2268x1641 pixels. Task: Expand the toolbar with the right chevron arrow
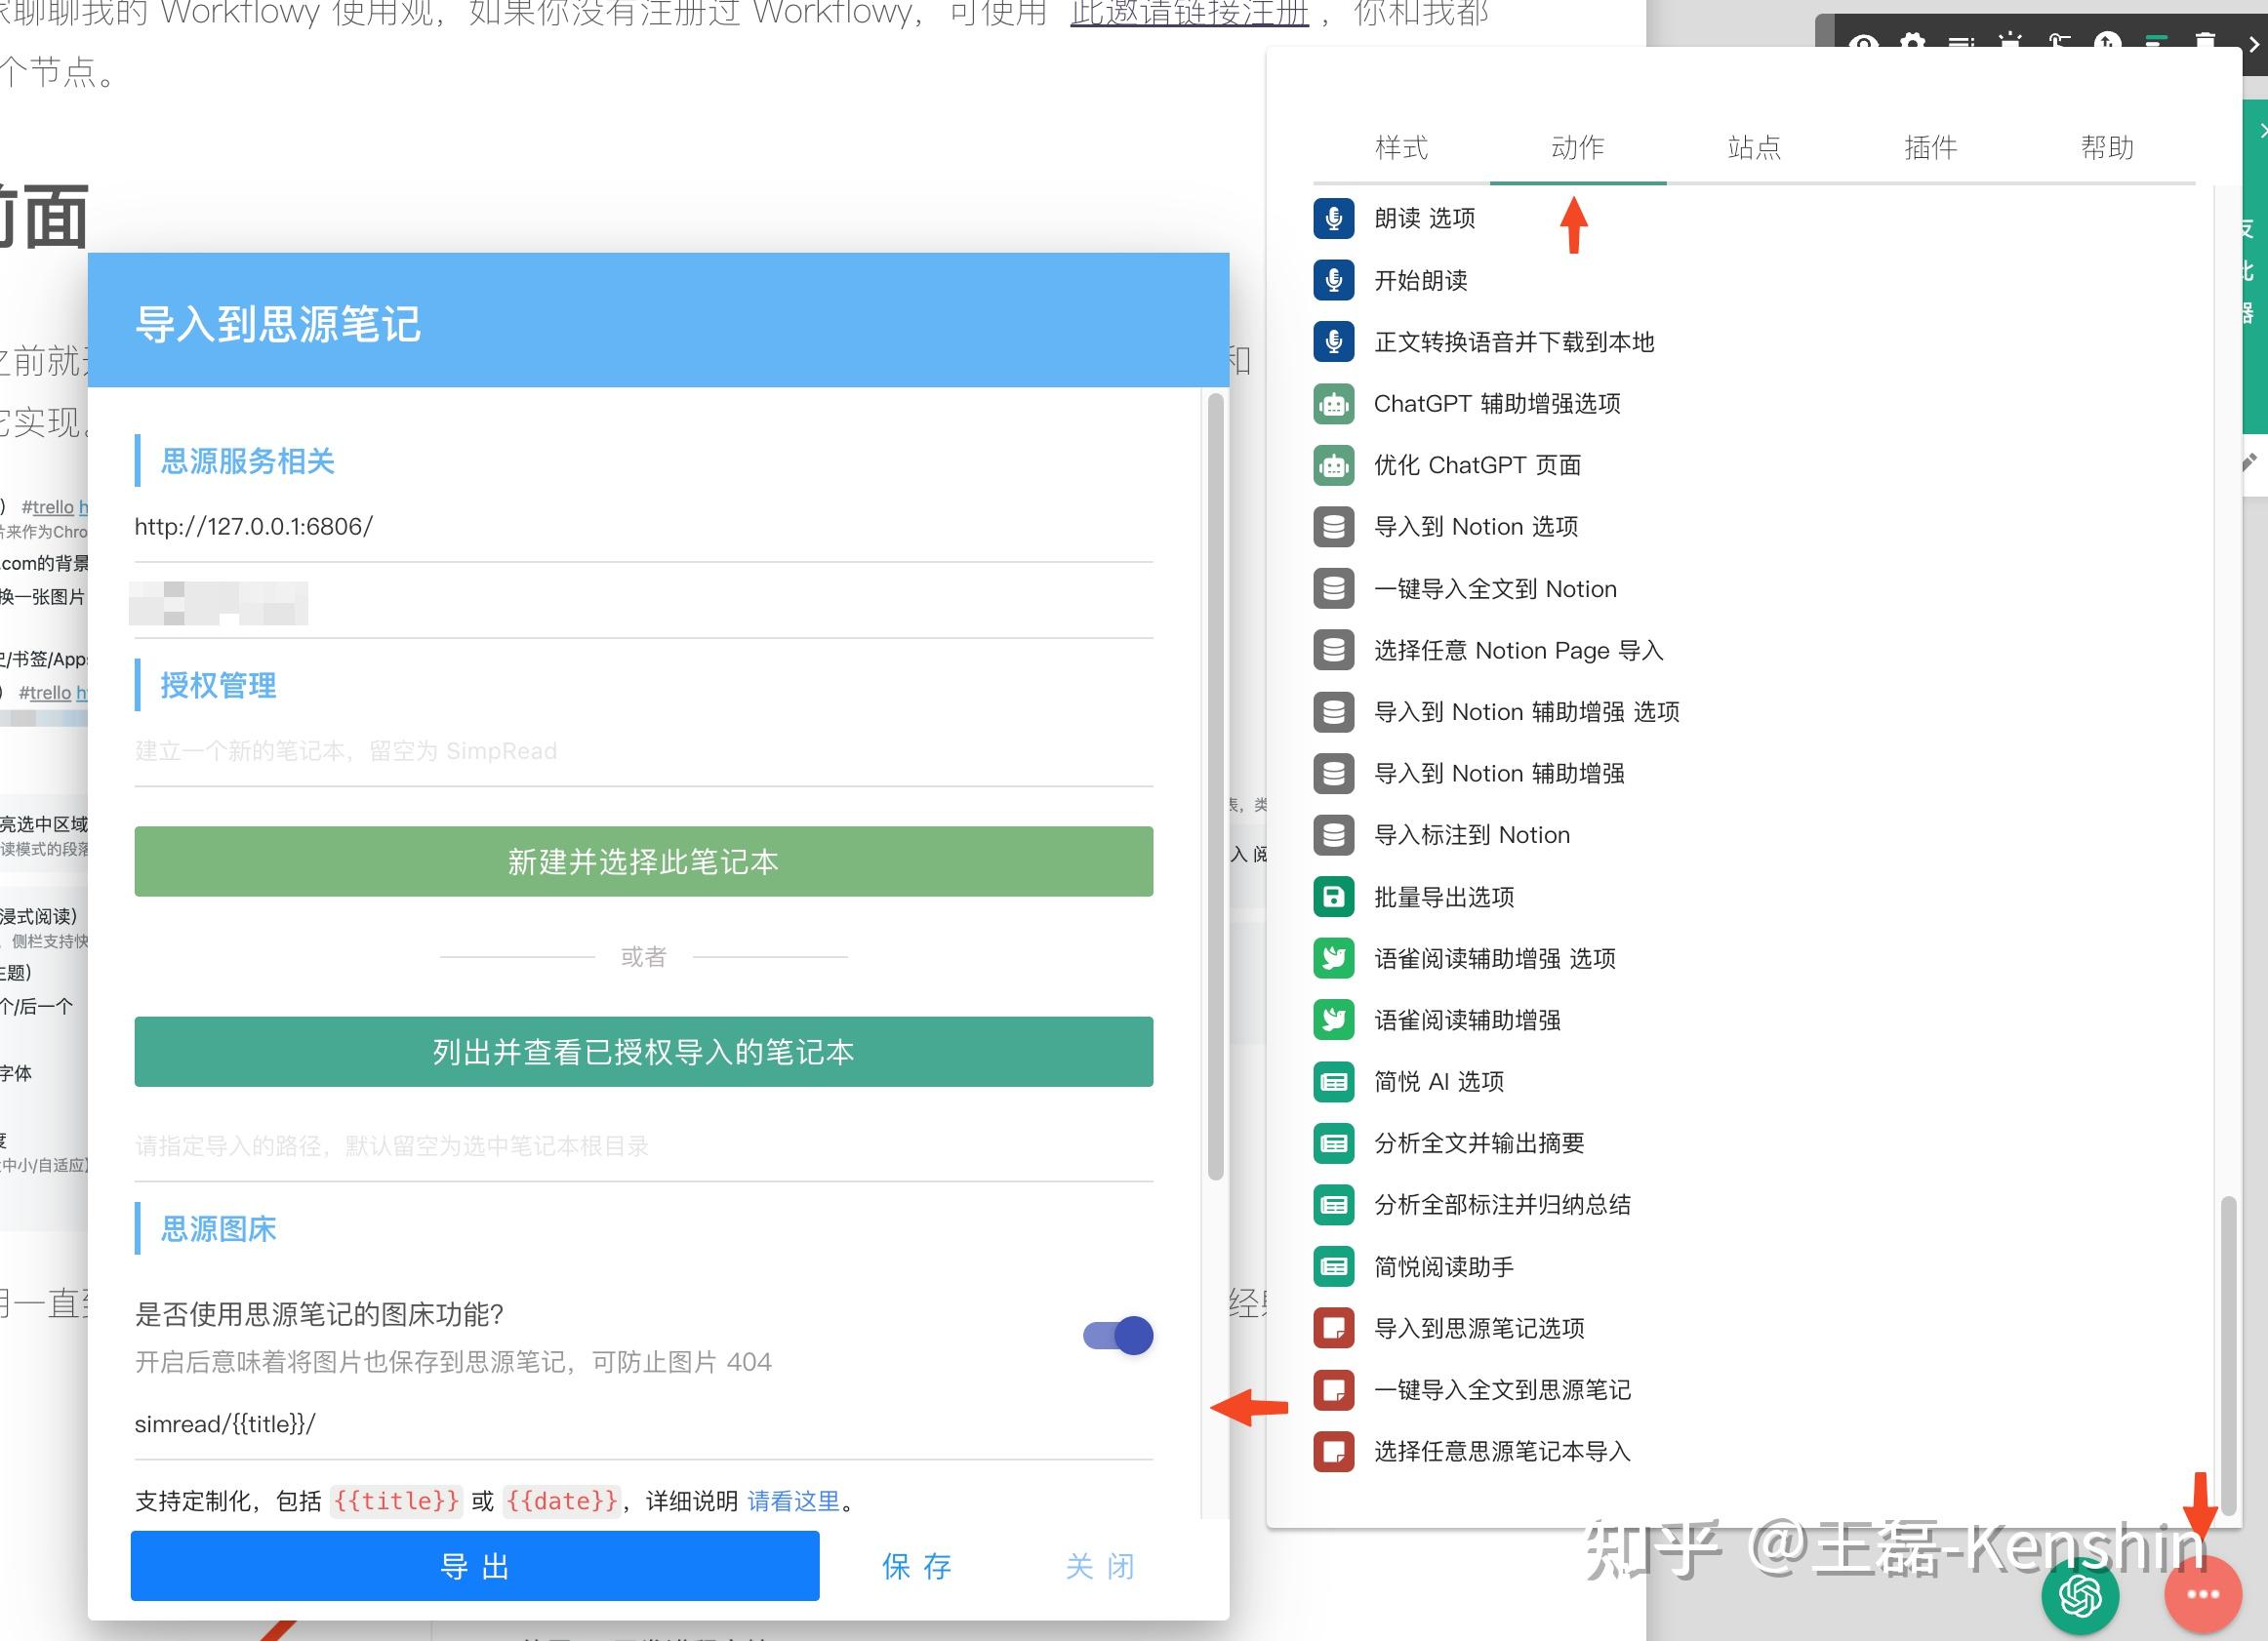2254,44
